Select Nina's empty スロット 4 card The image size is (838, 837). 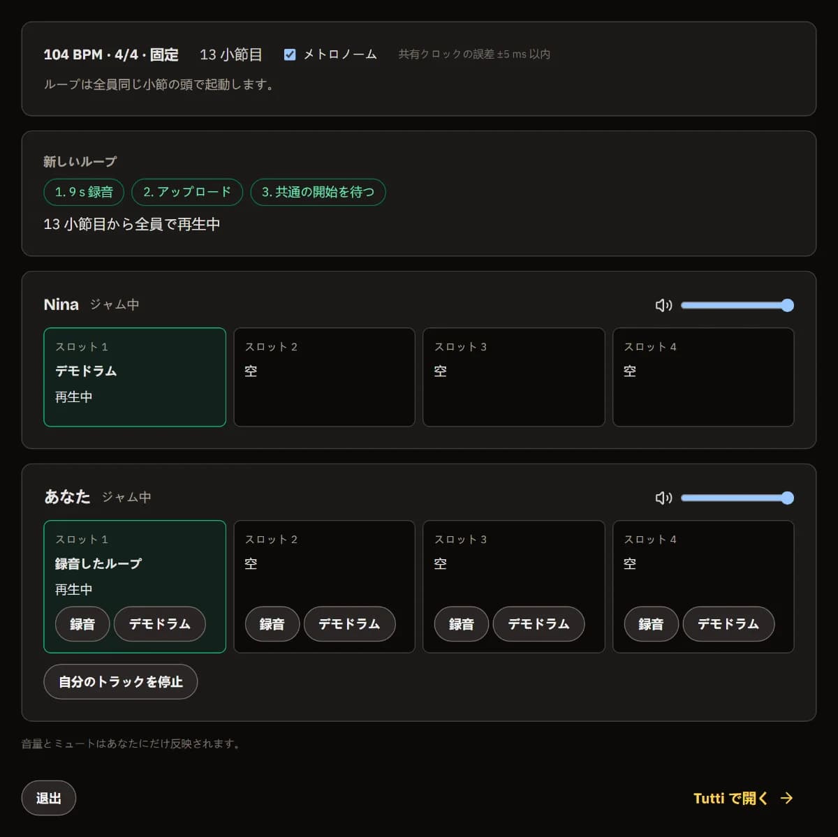pos(703,377)
